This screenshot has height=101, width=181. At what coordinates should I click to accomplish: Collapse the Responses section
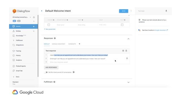click(128, 39)
